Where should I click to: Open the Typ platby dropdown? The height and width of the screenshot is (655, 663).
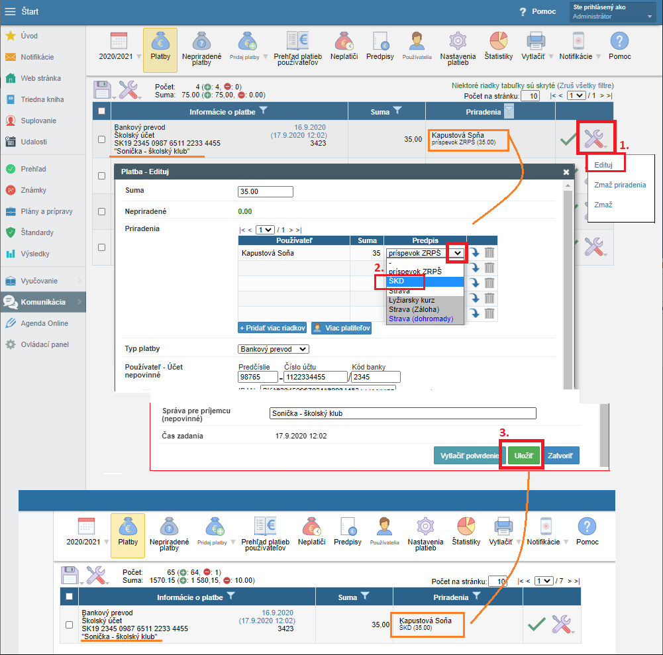(x=273, y=349)
